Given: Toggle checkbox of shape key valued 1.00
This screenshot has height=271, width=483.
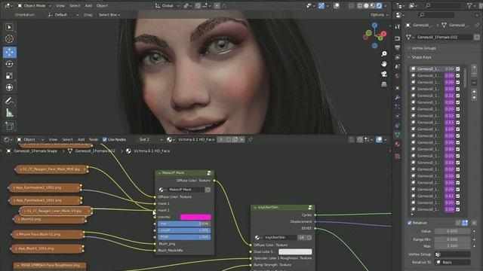Looking at the screenshot, I should coord(458,129).
